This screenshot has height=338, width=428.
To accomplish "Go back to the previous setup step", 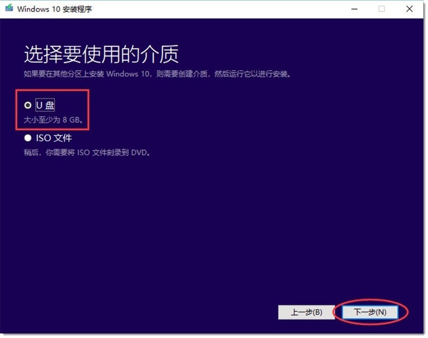I will (x=307, y=312).
